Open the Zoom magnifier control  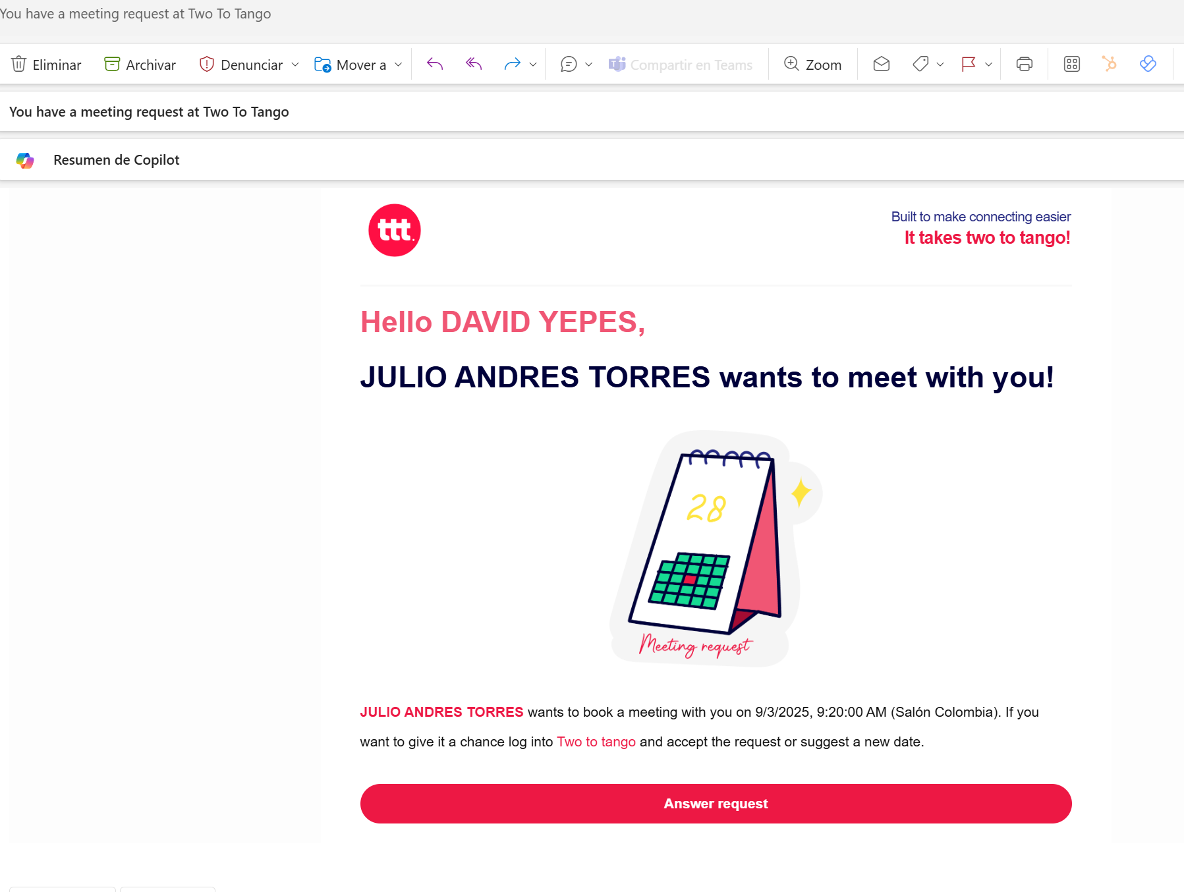pos(812,65)
